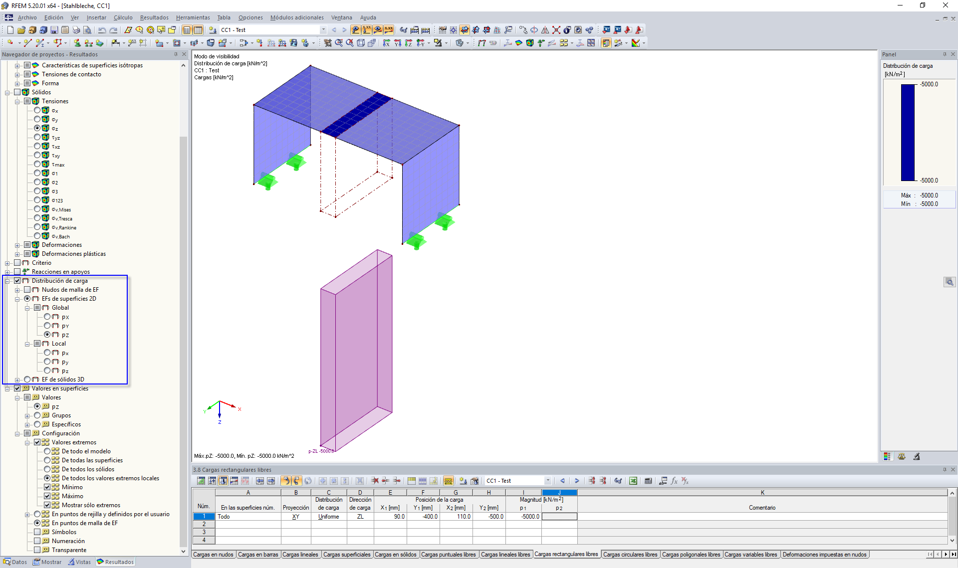958x568 pixels.
Task: Click the new nodal support icon
Action: click(77, 43)
